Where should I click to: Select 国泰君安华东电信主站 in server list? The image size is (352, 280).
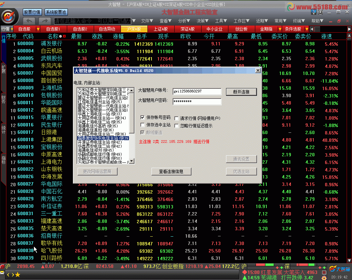click(x=103, y=138)
